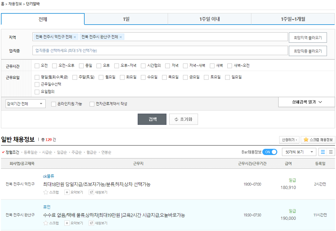Remove the 전북 전주시 덕진구 region tag
The height and width of the screenshot is (231, 336).
click(x=75, y=37)
